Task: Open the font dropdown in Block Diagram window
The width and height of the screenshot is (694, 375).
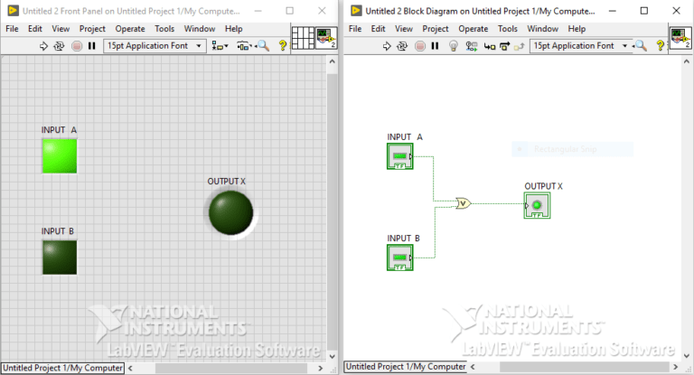Action: click(x=580, y=46)
